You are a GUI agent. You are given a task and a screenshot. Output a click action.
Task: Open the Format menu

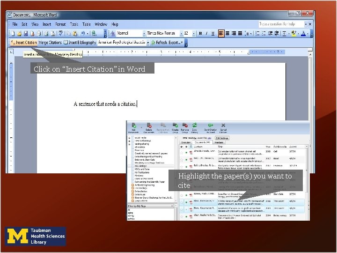(60, 24)
